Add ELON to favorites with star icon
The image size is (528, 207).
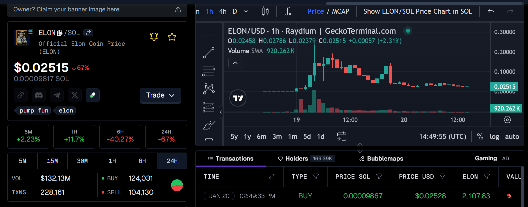[172, 37]
